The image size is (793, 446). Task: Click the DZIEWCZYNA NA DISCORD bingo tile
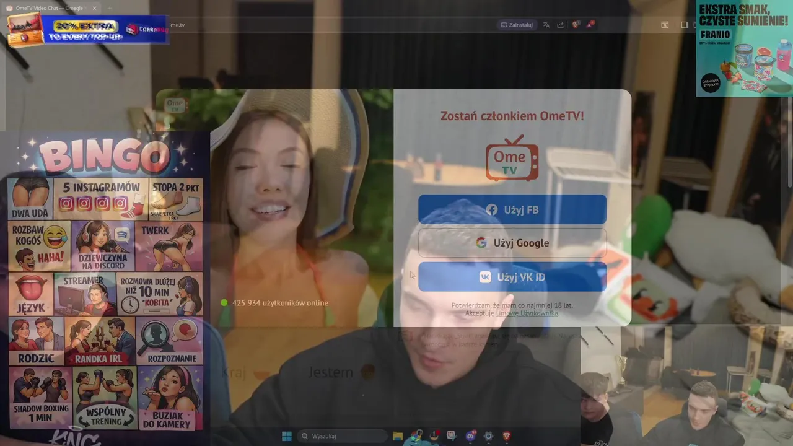[x=102, y=246]
